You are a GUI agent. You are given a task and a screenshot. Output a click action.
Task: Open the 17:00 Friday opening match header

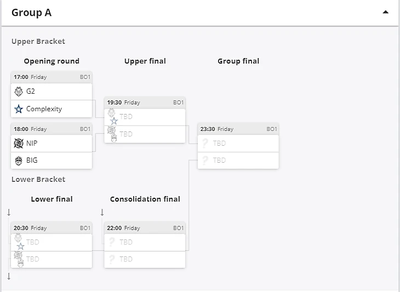click(x=52, y=77)
